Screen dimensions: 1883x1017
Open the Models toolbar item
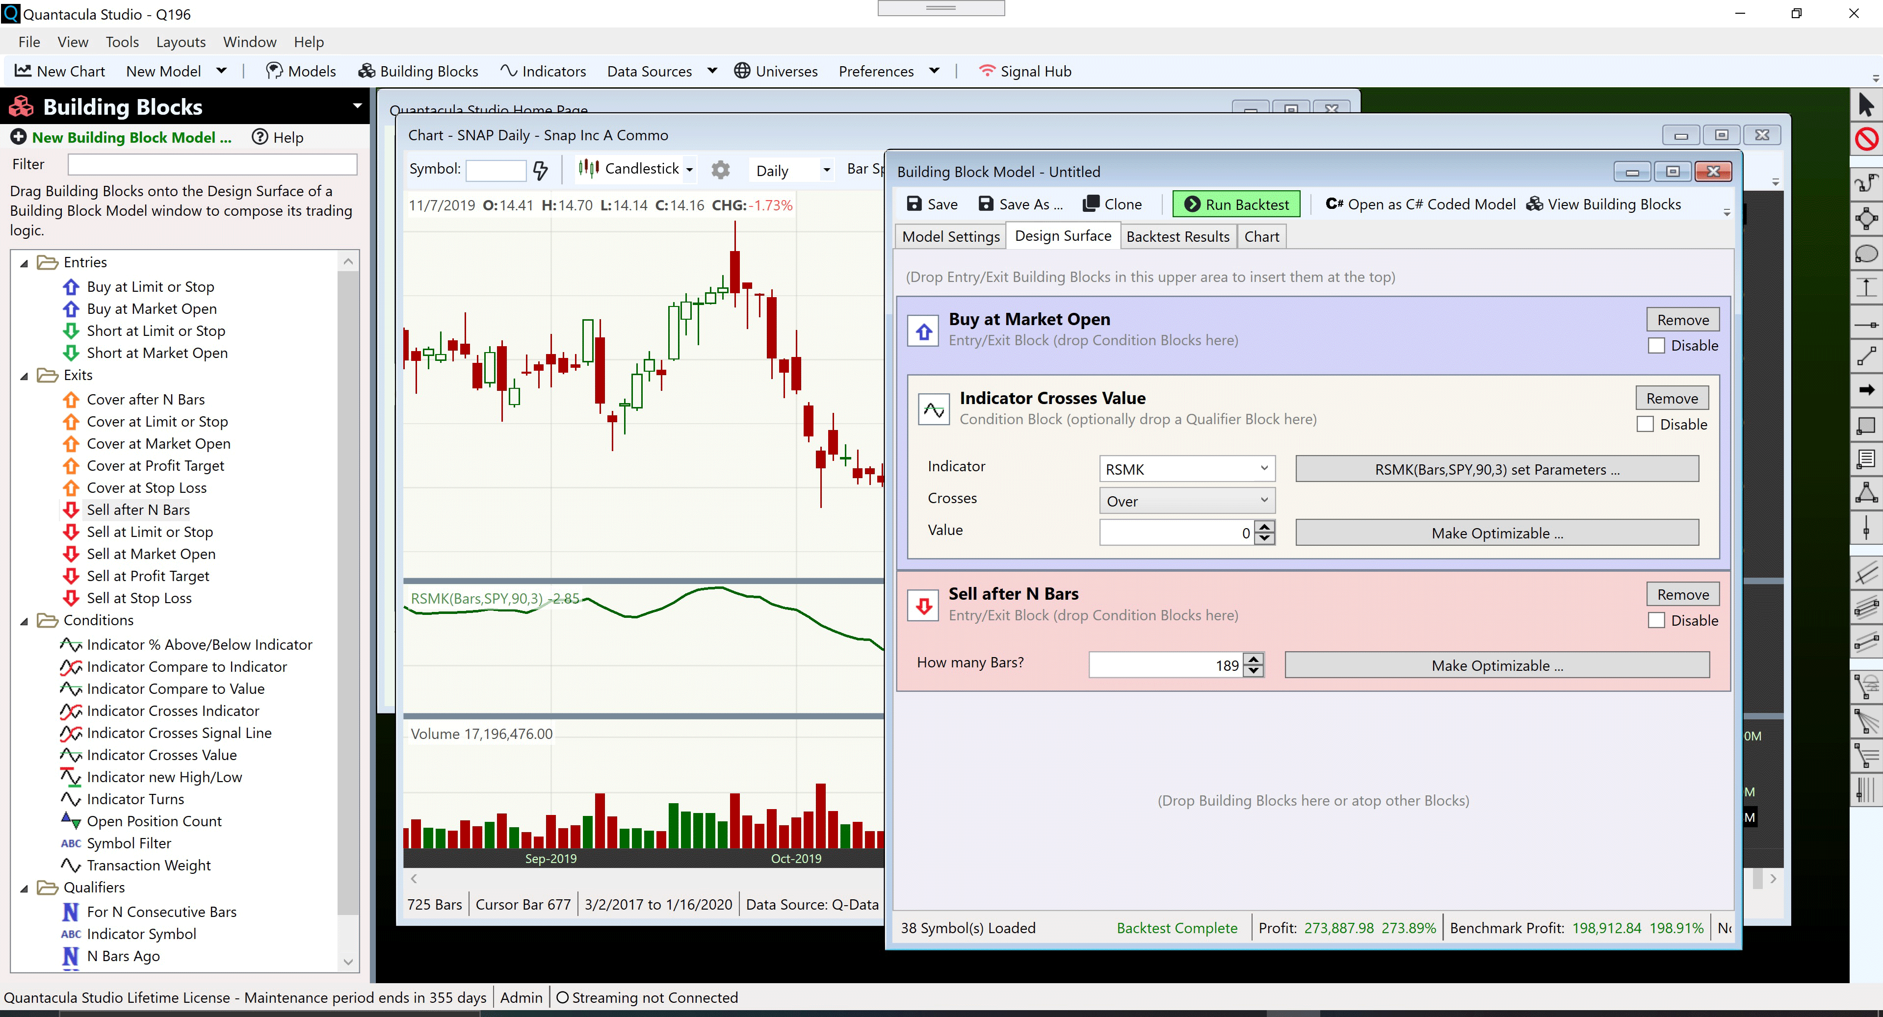300,71
